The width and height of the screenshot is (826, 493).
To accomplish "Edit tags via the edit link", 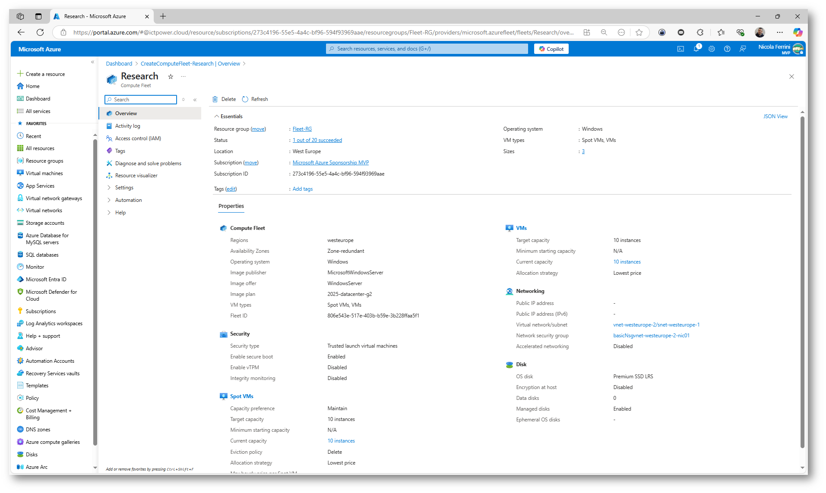I will pos(231,189).
